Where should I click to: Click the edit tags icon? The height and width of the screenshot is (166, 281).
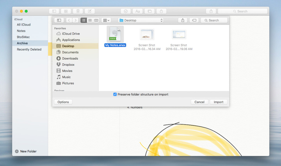coord(194,20)
